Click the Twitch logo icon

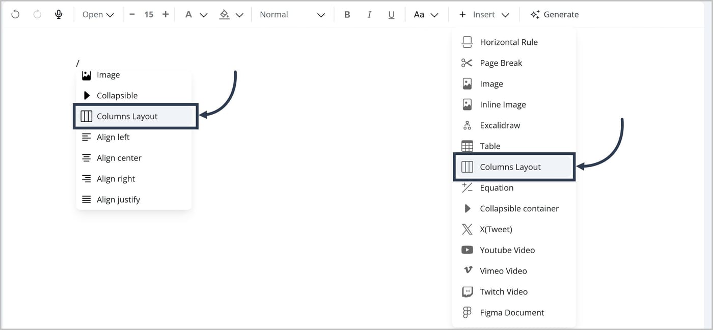coord(467,292)
